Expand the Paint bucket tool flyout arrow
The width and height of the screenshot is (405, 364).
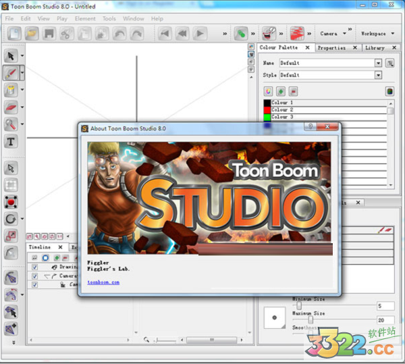coord(22,90)
